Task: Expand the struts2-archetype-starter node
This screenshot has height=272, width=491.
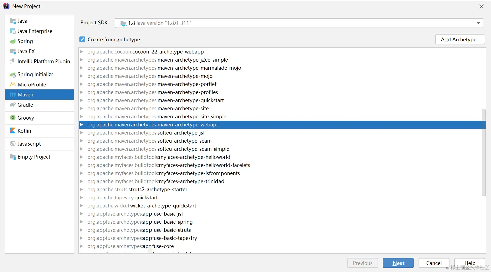Action: pos(81,189)
